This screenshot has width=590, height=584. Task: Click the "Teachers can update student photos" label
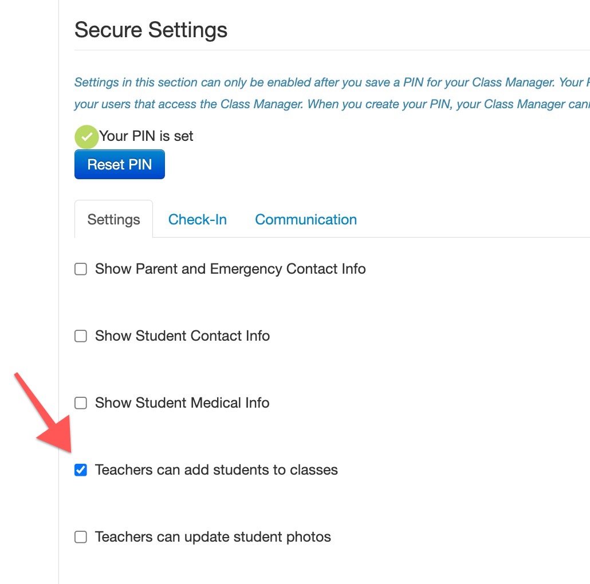tap(213, 536)
